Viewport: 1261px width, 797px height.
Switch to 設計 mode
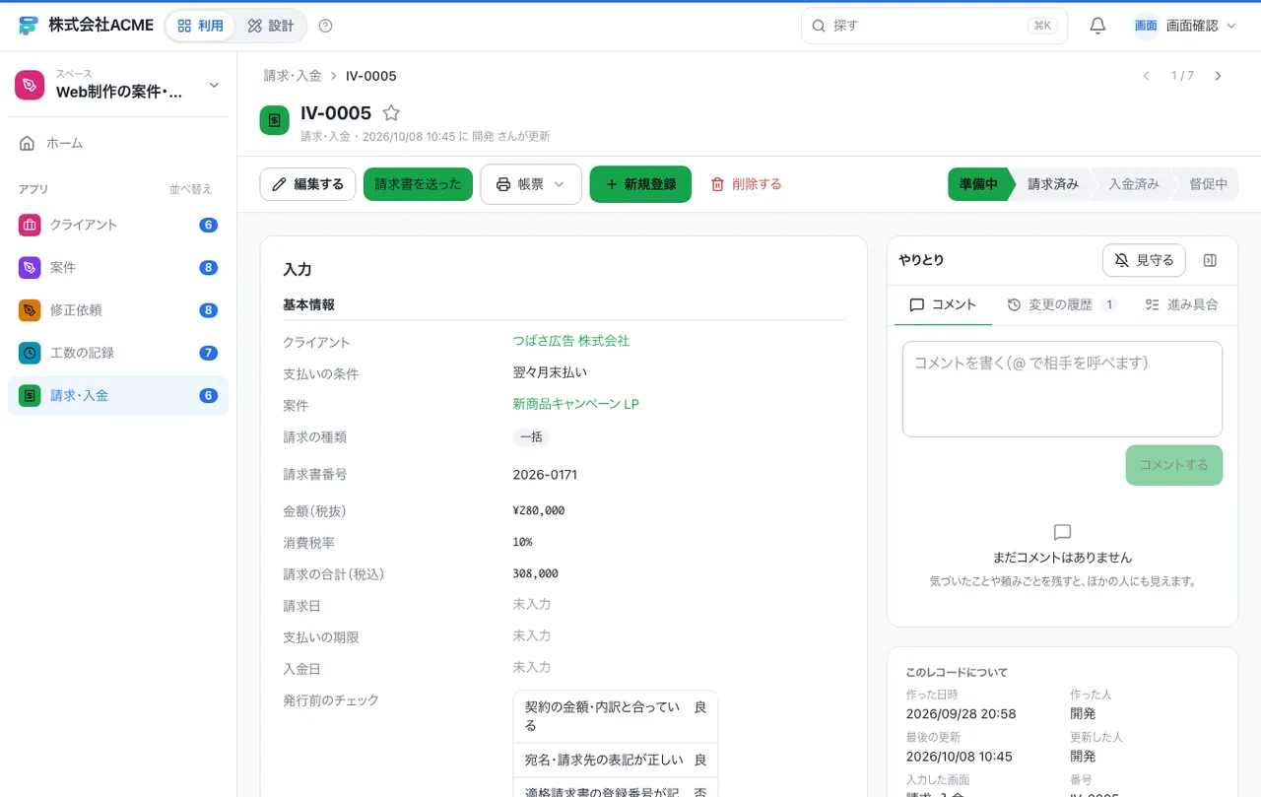pos(270,26)
